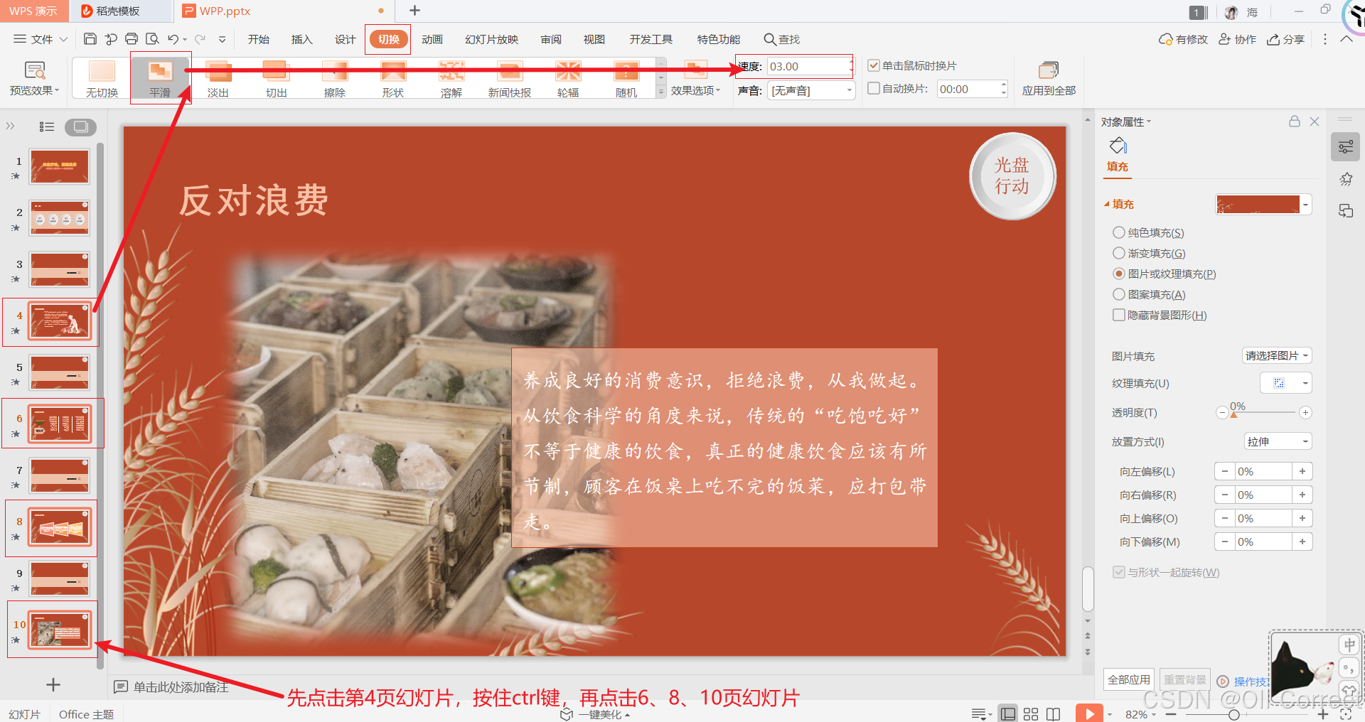Select 新闻快报 newsflash transition effect
1365x722 pixels.
510,79
